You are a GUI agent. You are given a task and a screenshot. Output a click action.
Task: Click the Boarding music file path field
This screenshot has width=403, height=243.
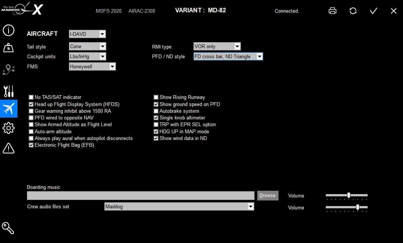141,196
